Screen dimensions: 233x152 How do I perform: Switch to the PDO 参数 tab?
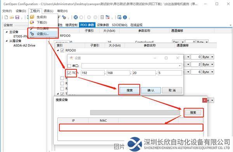tap(87, 25)
